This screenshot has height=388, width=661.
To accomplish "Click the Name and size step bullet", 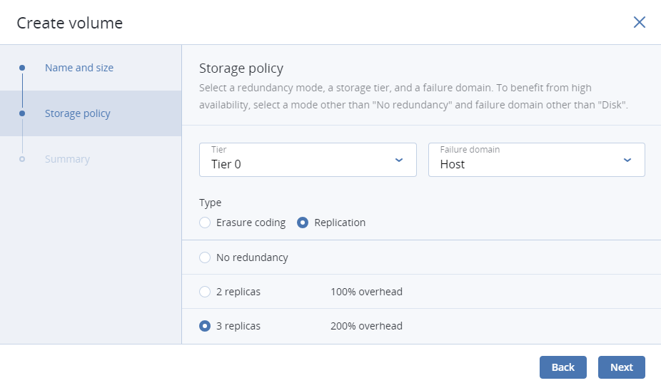I will [22, 68].
